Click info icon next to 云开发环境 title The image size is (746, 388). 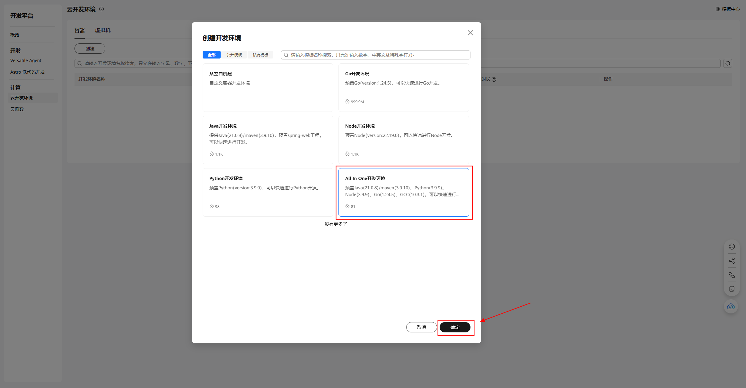point(101,9)
